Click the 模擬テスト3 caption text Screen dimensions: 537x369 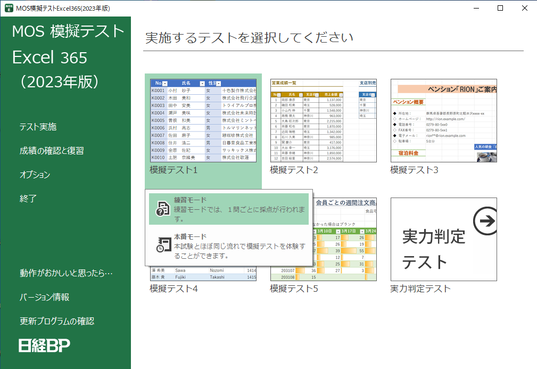pos(414,170)
